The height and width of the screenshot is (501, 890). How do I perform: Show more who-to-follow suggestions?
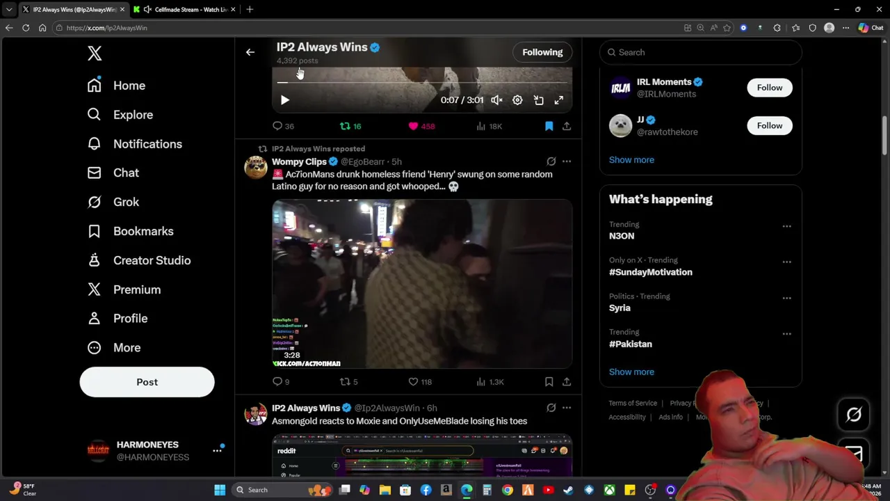pos(631,160)
